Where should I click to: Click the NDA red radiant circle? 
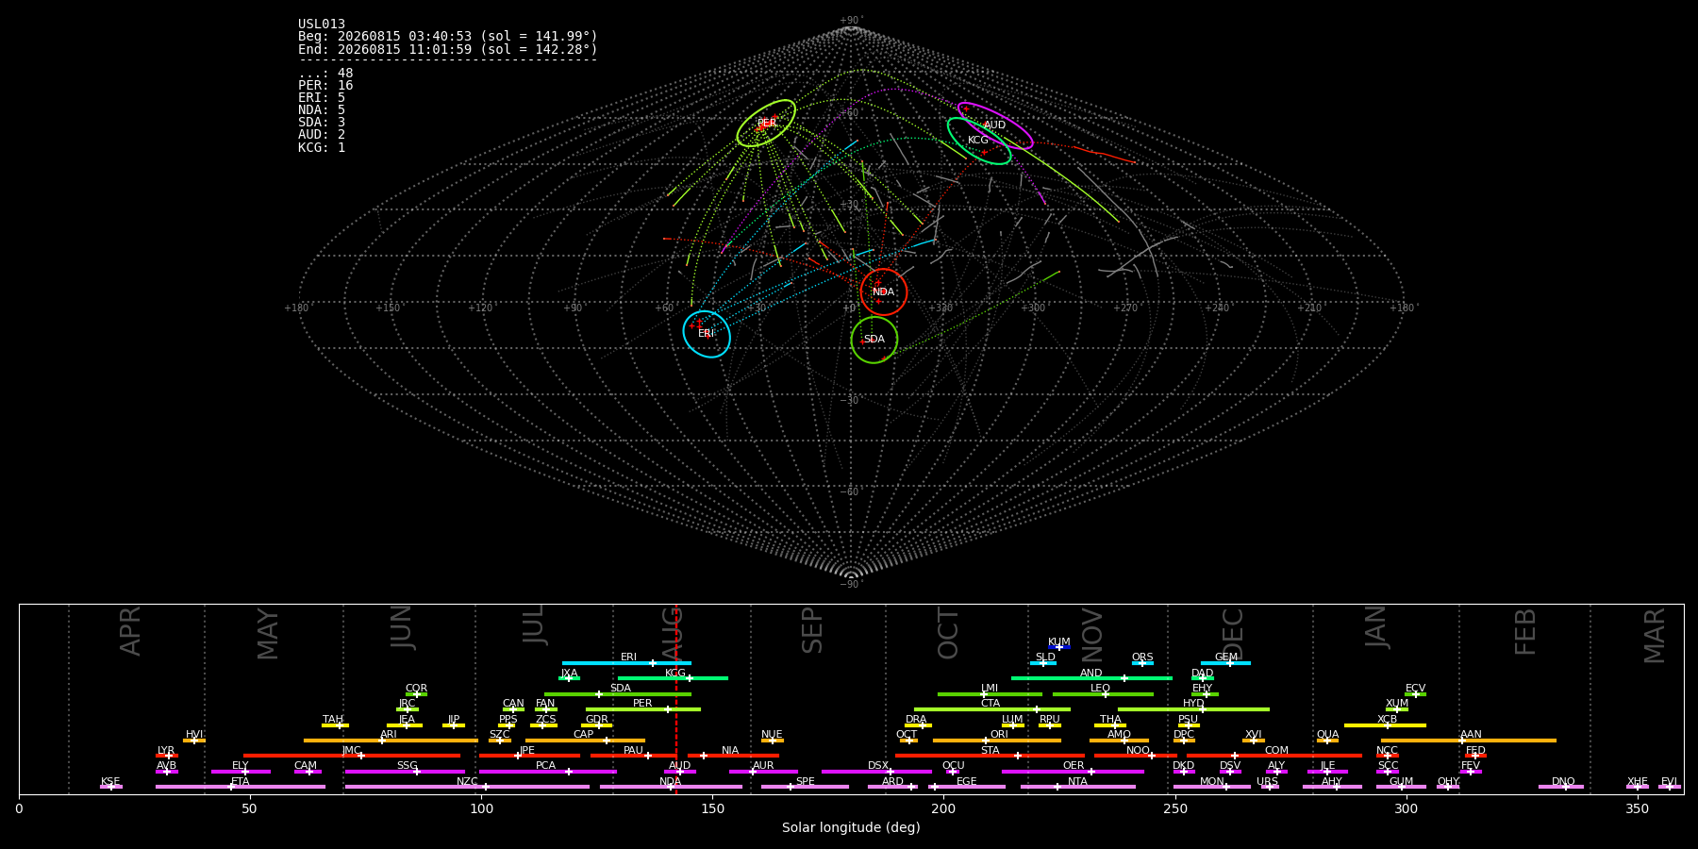pos(884,292)
